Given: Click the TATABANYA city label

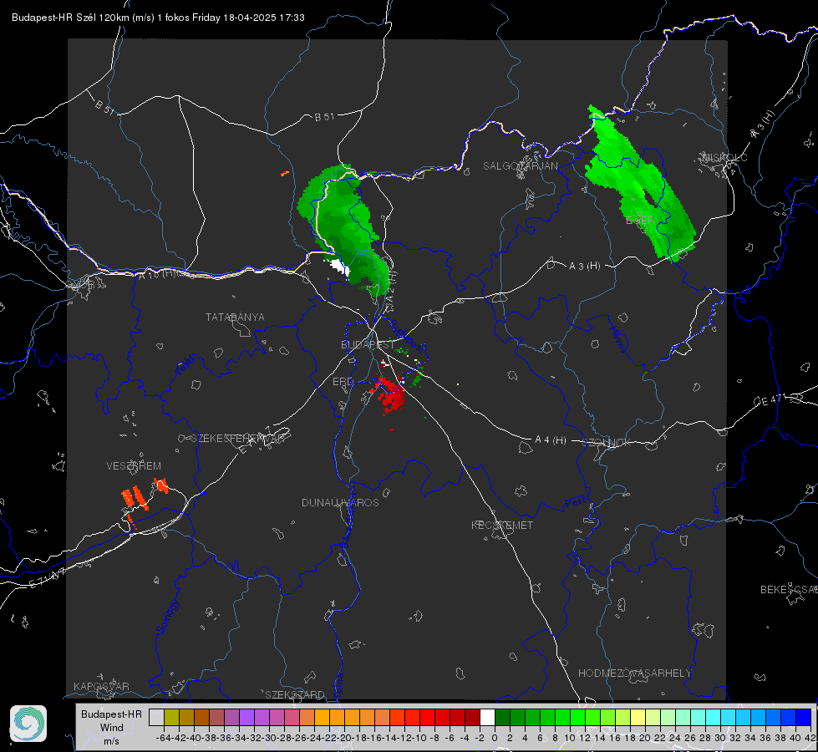Looking at the screenshot, I should click(x=235, y=318).
